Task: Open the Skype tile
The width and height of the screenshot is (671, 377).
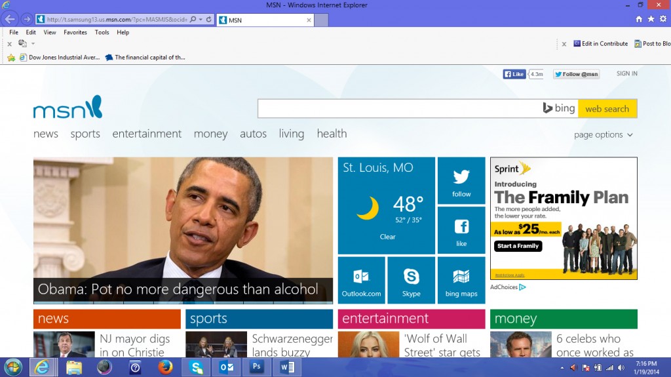Action: click(412, 280)
